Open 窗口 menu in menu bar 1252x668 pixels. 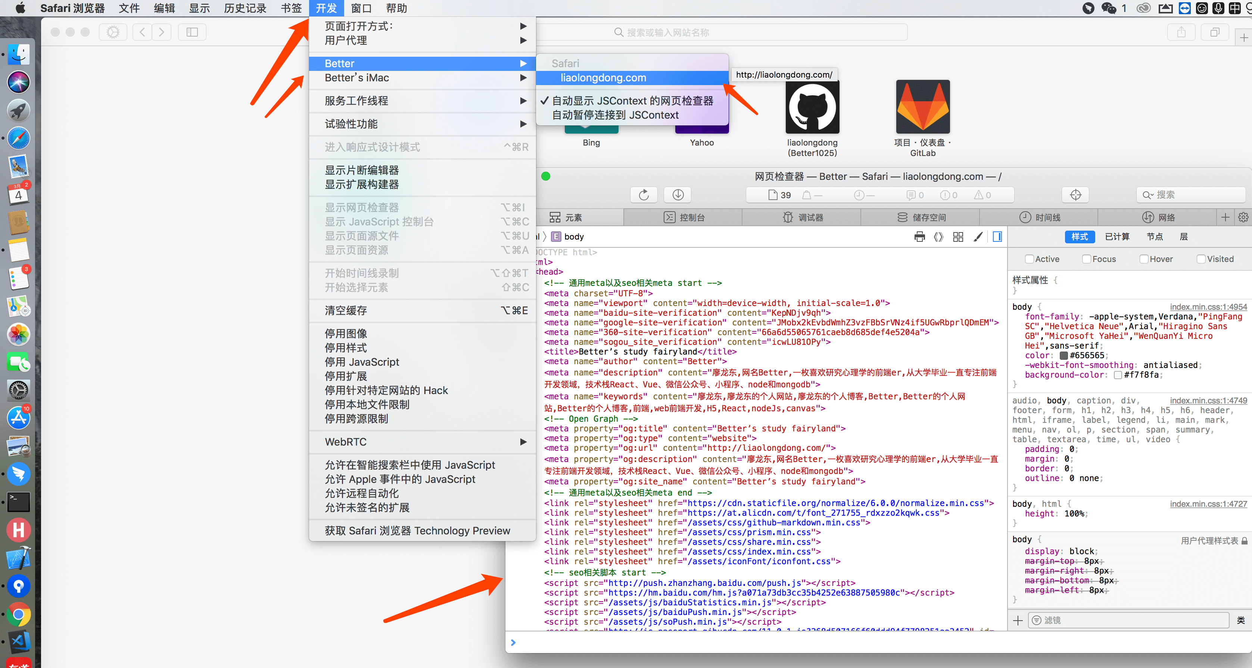[x=361, y=8]
